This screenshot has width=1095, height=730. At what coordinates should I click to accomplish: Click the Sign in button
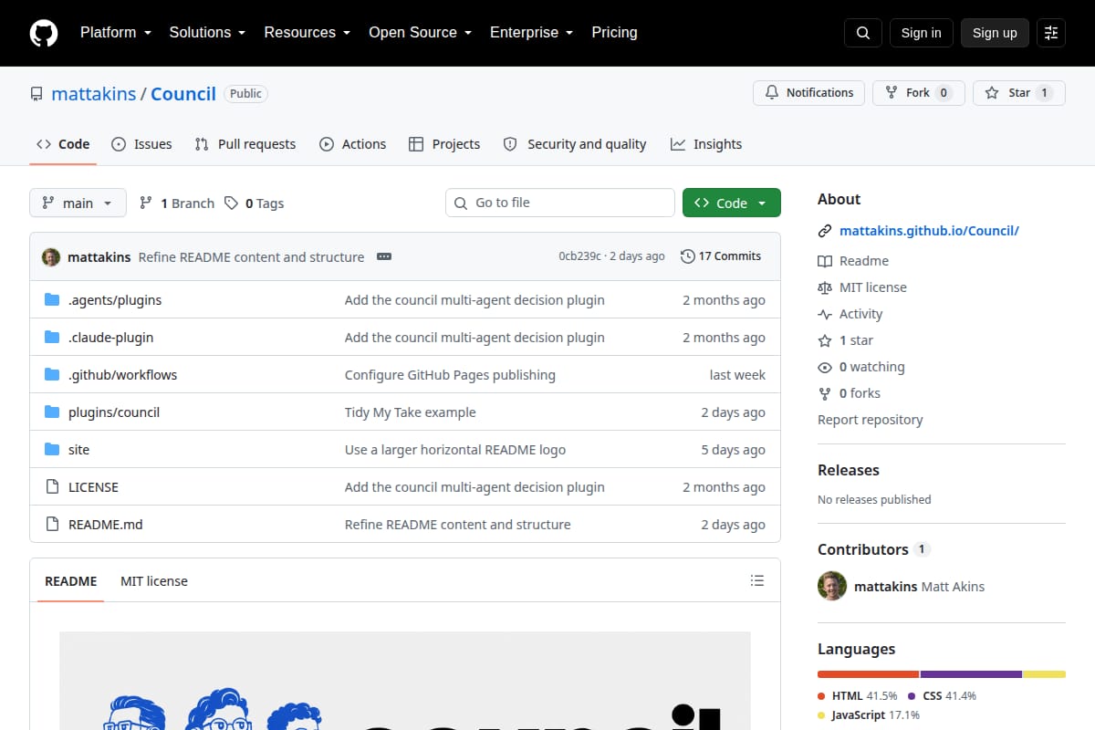921,33
